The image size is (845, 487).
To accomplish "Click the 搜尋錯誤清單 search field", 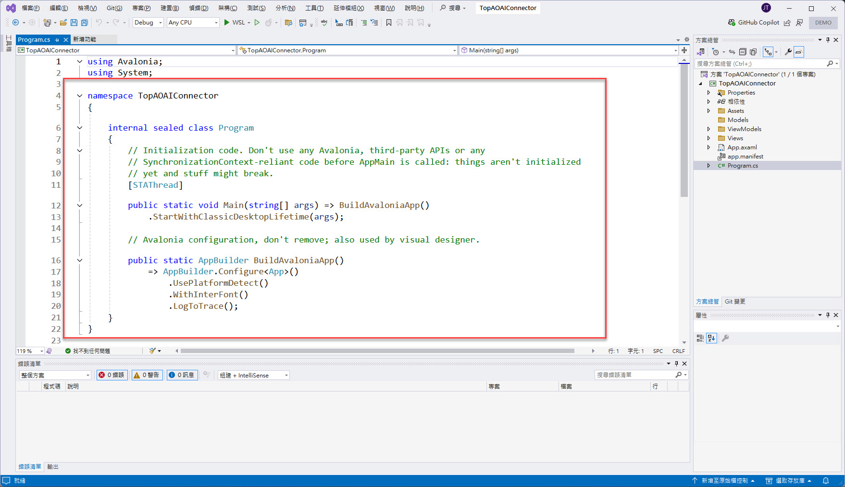I will click(641, 375).
